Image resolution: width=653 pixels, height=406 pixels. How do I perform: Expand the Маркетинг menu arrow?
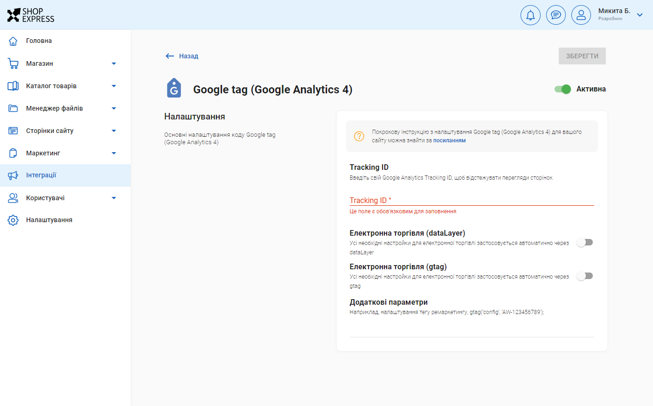[x=114, y=153]
